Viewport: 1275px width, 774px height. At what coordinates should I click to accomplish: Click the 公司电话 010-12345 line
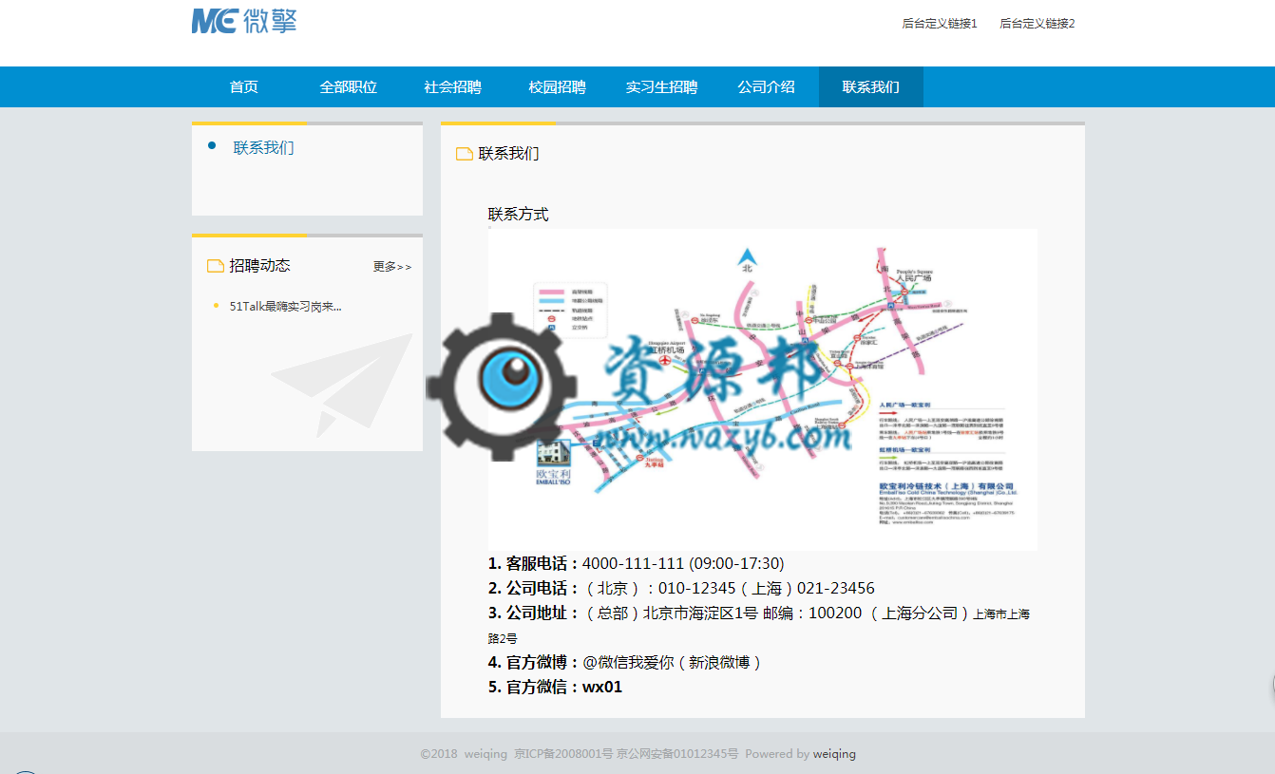pyautogui.click(x=681, y=588)
